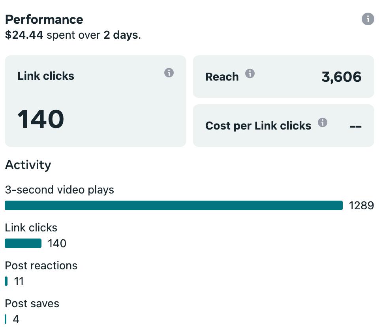The width and height of the screenshot is (383, 327).
Task: Click the Post reactions bar
Action: tap(6, 281)
